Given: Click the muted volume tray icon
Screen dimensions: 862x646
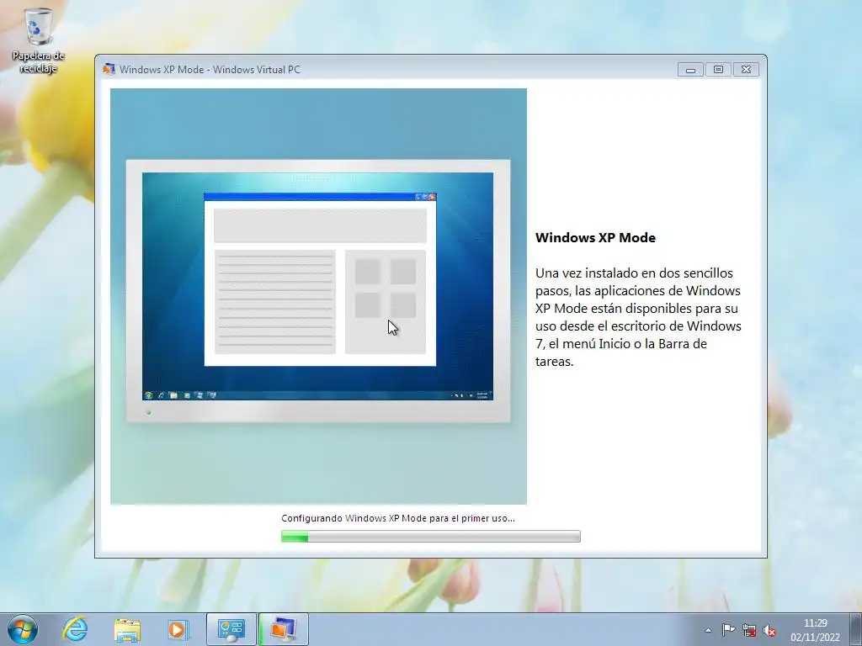Looking at the screenshot, I should [x=769, y=630].
